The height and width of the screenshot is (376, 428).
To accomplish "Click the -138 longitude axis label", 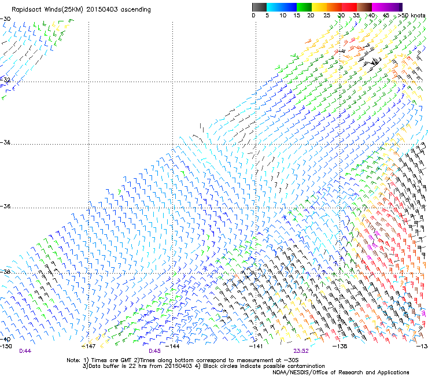I will point(340,346).
